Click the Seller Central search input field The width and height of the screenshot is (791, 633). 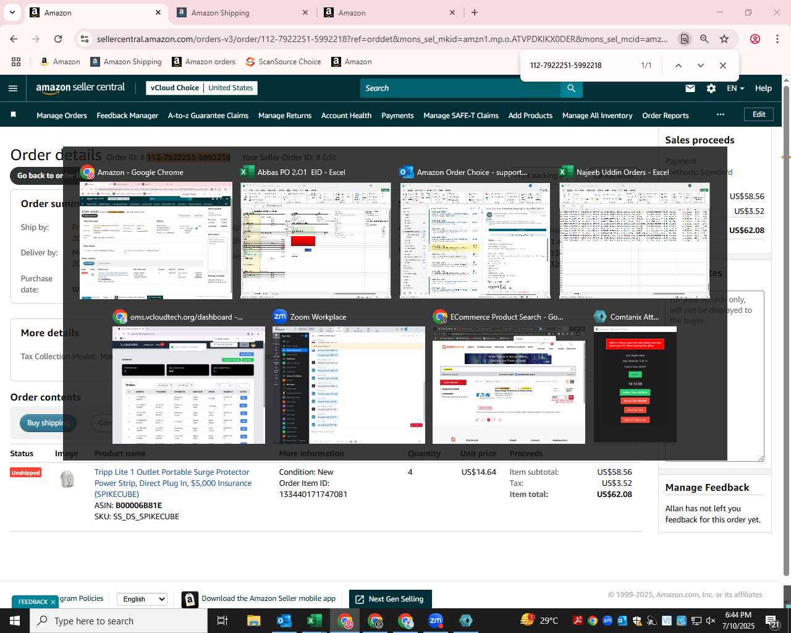coord(460,88)
